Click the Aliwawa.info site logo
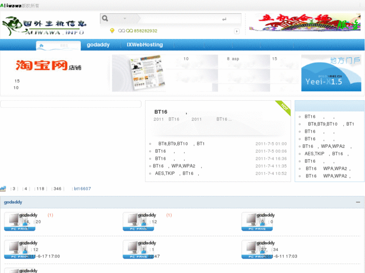 coord(44,26)
